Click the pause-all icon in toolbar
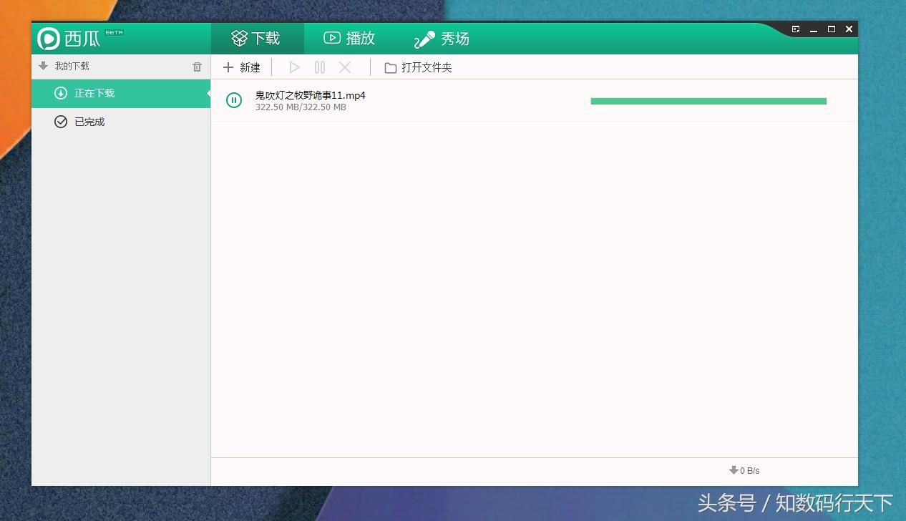 click(x=320, y=67)
